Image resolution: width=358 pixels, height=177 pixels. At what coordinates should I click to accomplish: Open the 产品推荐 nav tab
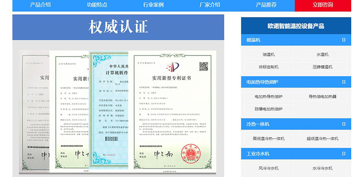point(266,5)
